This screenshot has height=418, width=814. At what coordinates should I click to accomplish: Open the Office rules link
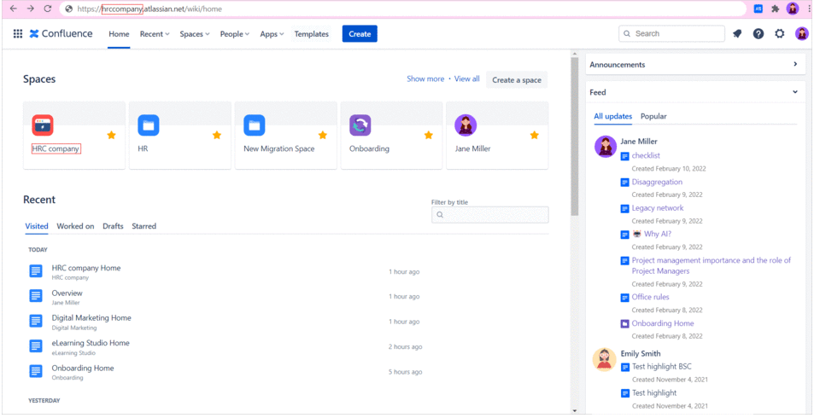pyautogui.click(x=651, y=297)
